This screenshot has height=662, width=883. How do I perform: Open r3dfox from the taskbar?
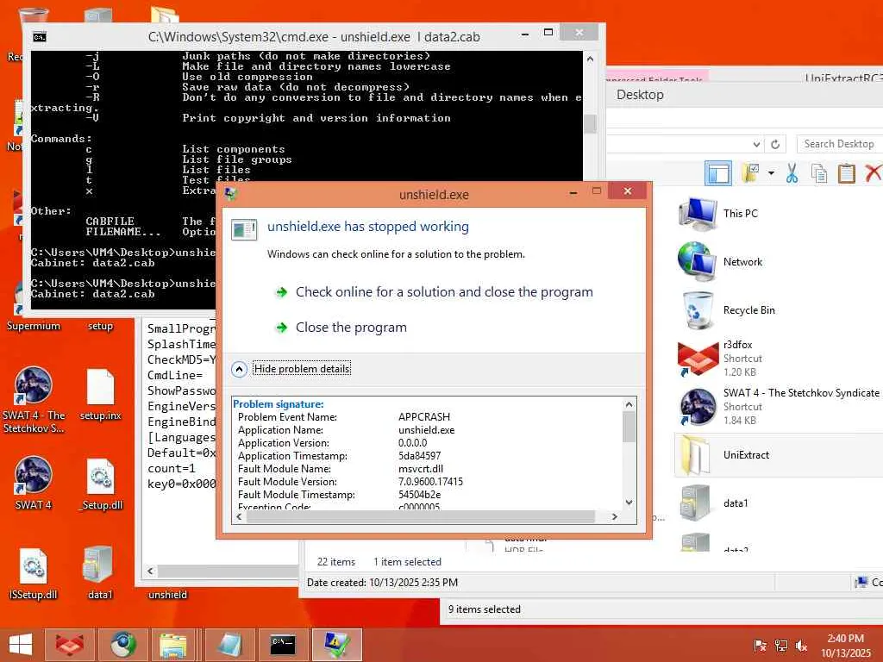pyautogui.click(x=69, y=645)
